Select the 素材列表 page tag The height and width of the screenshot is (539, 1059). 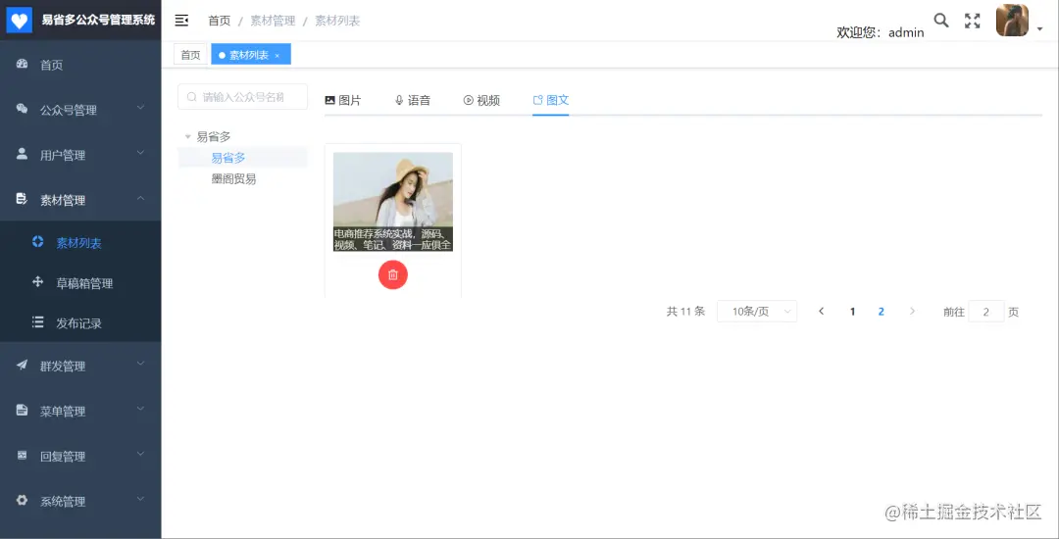click(x=251, y=55)
